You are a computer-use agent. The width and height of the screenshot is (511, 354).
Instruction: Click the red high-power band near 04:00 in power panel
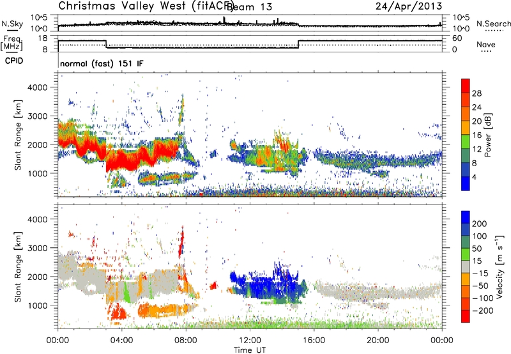(122, 160)
